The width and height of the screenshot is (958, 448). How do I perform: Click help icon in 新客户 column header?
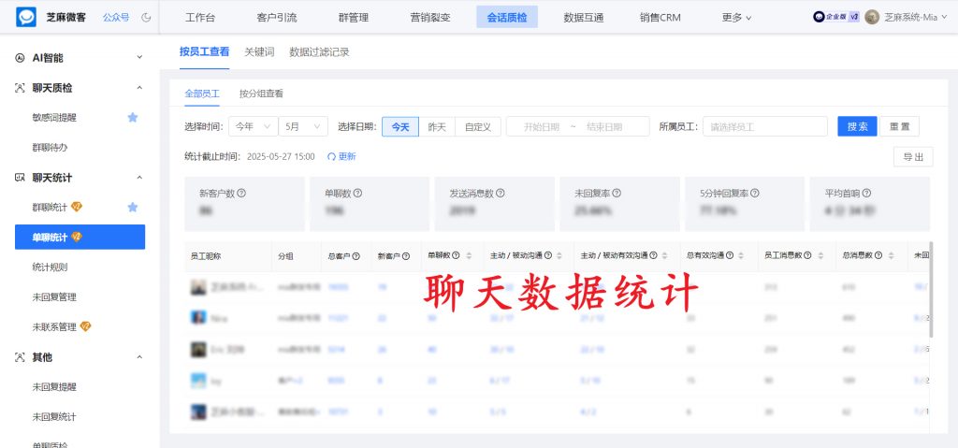[406, 256]
